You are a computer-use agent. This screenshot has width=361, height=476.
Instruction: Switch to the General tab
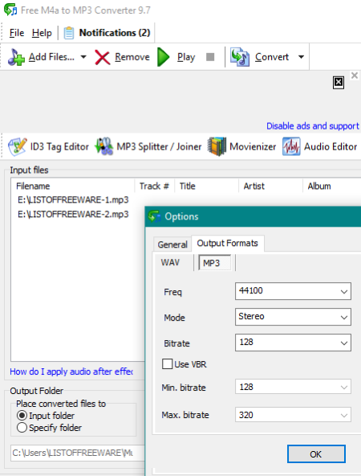172,244
